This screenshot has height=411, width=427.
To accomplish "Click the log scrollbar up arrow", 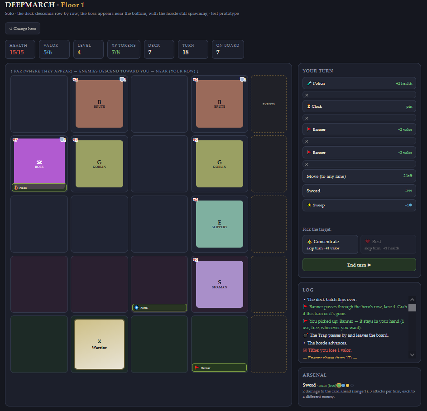I will (x=412, y=300).
